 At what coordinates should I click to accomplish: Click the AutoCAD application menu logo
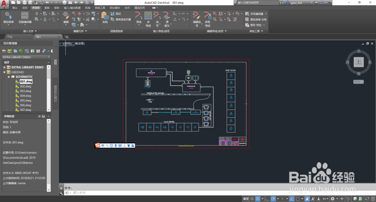point(4,4)
